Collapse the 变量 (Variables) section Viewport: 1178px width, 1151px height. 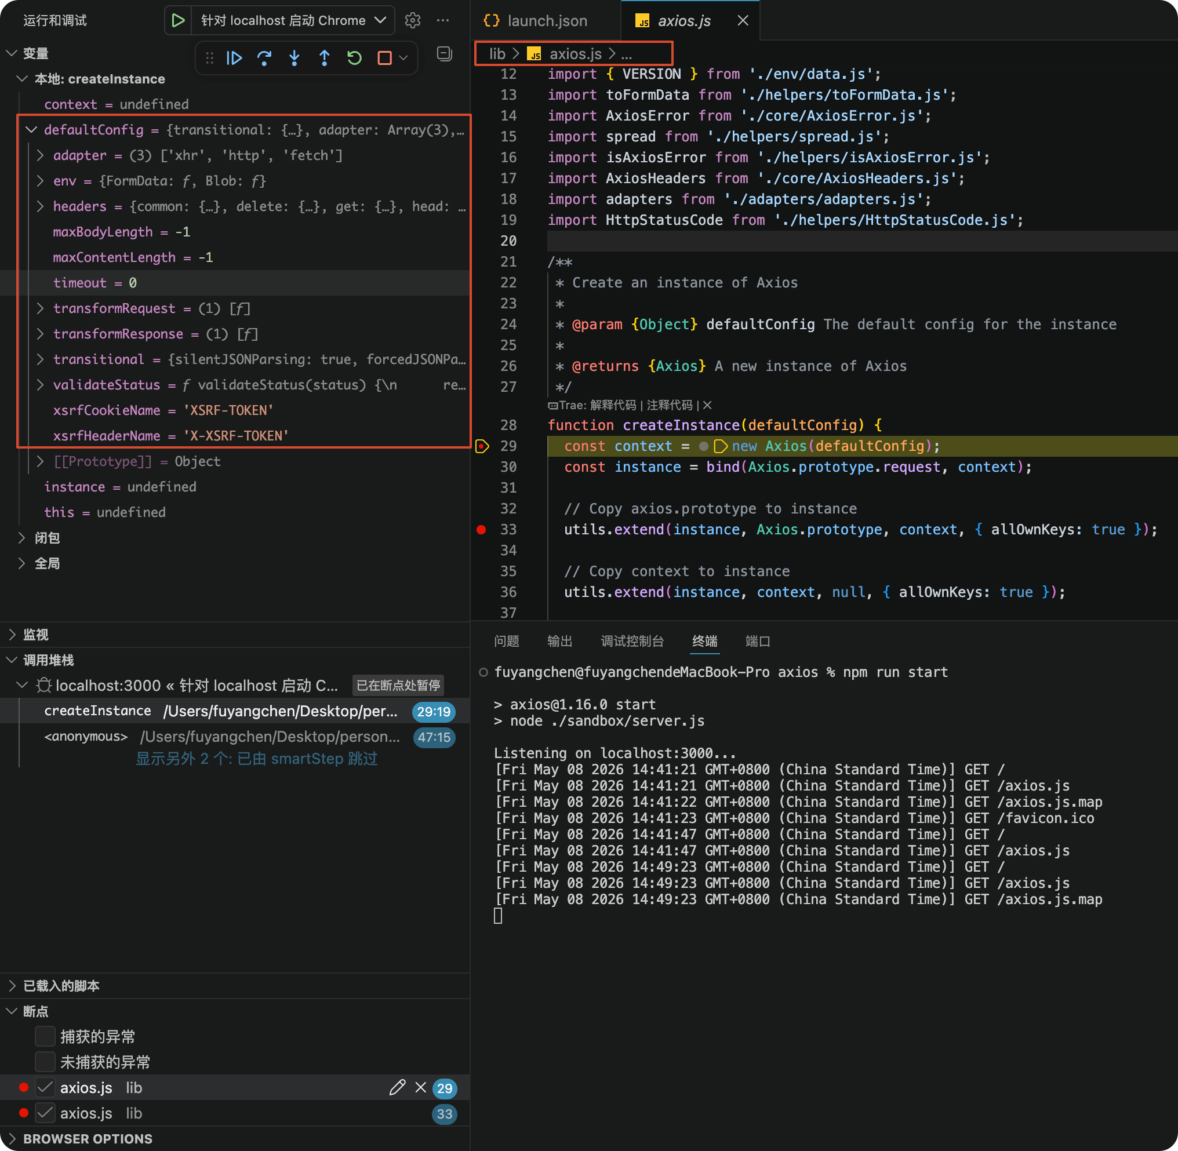[x=12, y=53]
